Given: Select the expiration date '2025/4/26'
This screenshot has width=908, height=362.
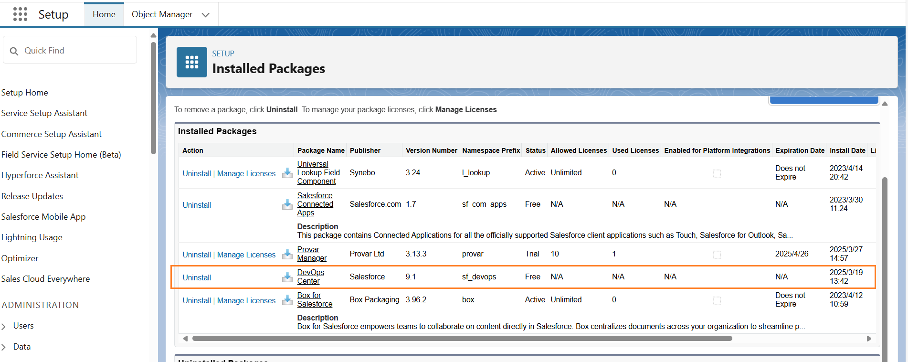Looking at the screenshot, I should [792, 254].
